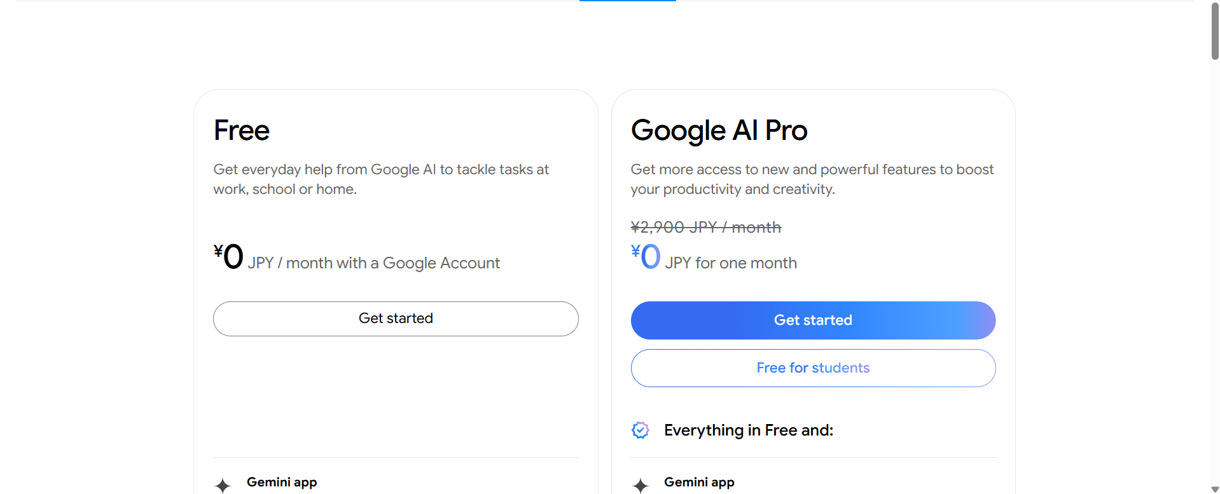The height and width of the screenshot is (494, 1220).
Task: Click the "Gemini app" label in the Free card
Action: point(282,482)
